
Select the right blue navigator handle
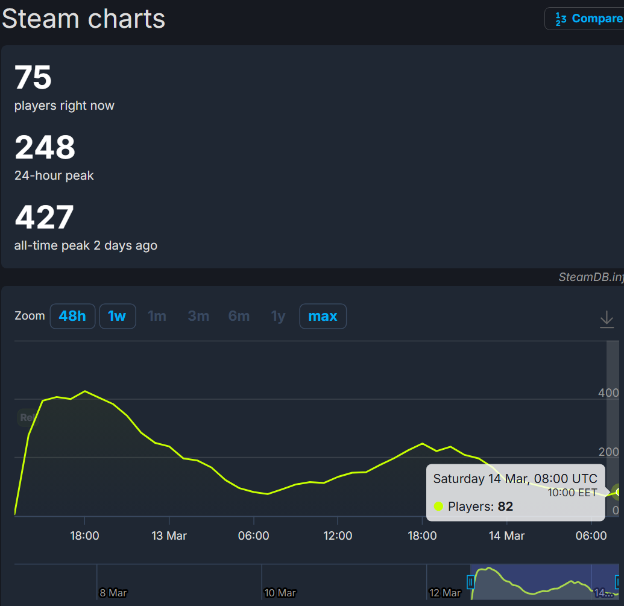[x=617, y=581]
